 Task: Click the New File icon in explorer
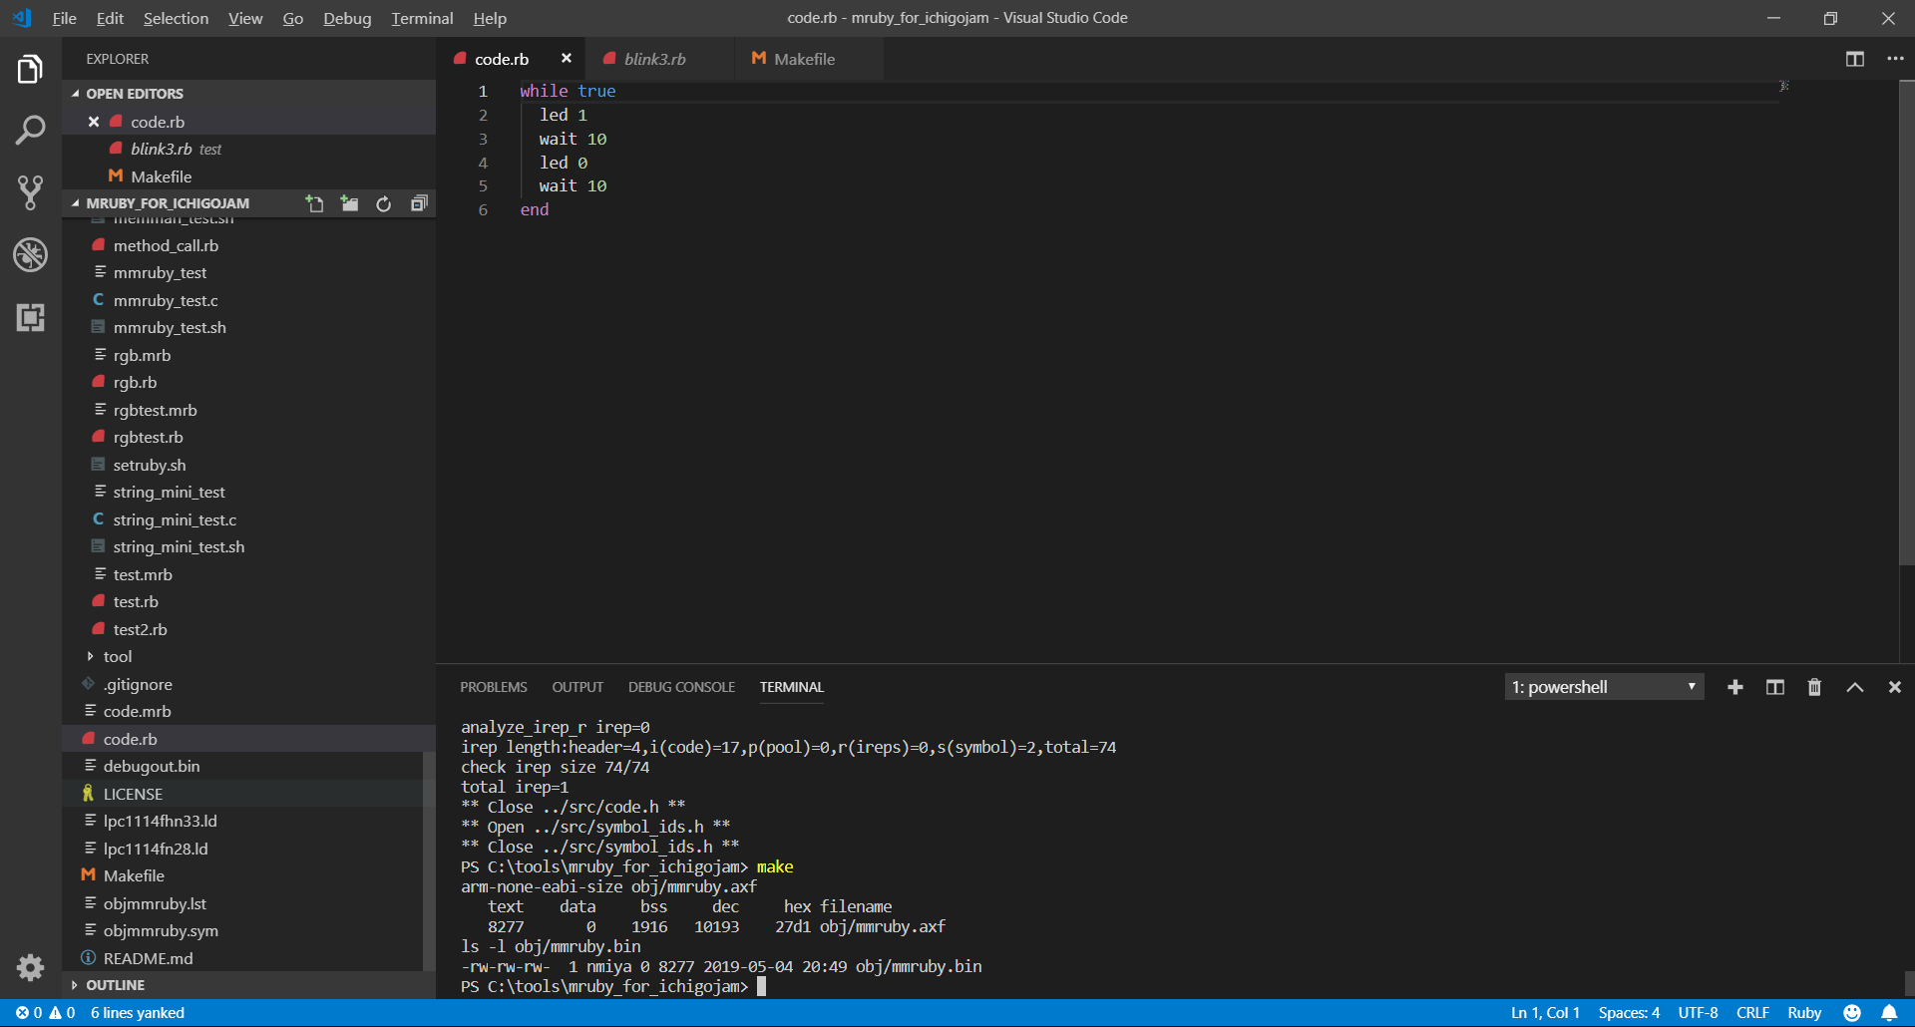point(314,203)
